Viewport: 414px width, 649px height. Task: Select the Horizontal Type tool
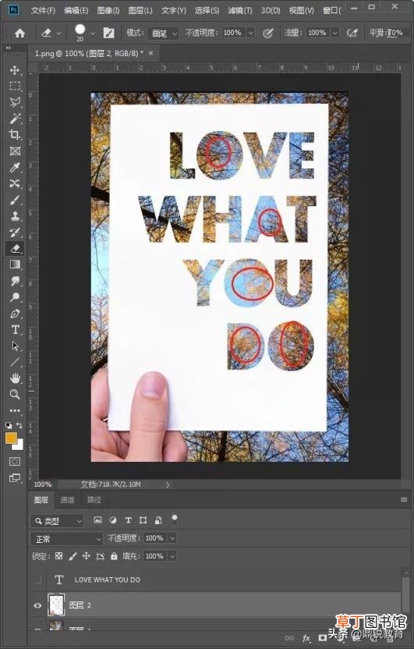point(15,330)
